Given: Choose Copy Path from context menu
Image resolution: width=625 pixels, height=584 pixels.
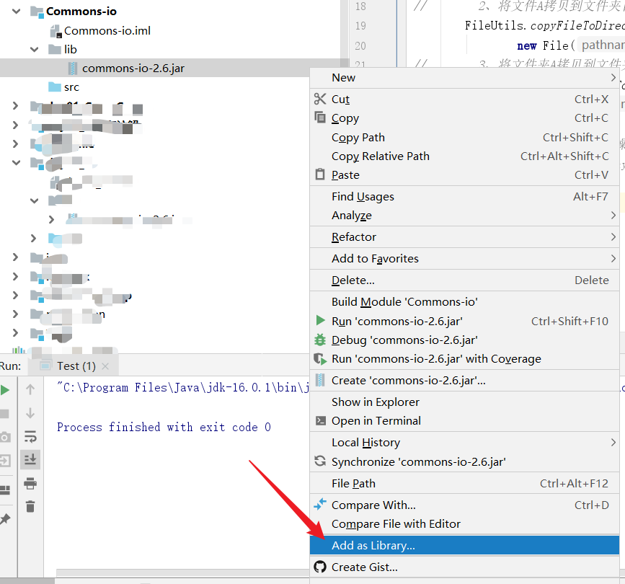Looking at the screenshot, I should click(464, 137).
